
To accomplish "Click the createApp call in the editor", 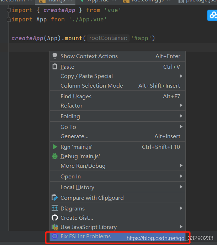I will point(27,38).
